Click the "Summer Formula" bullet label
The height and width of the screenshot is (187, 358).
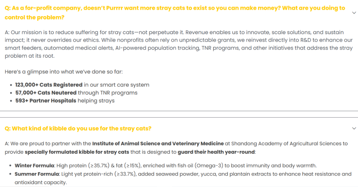tap(36, 174)
